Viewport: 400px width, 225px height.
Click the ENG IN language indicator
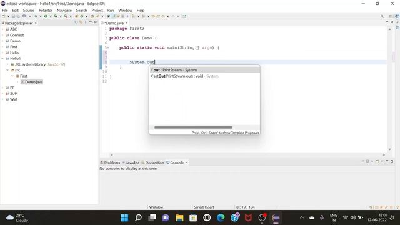[334, 217]
